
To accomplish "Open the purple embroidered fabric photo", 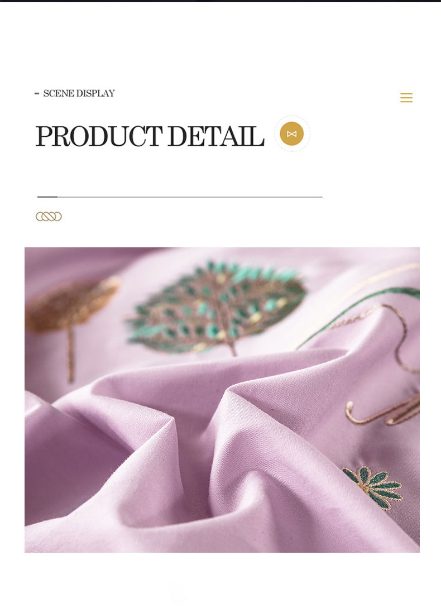I will (222, 400).
